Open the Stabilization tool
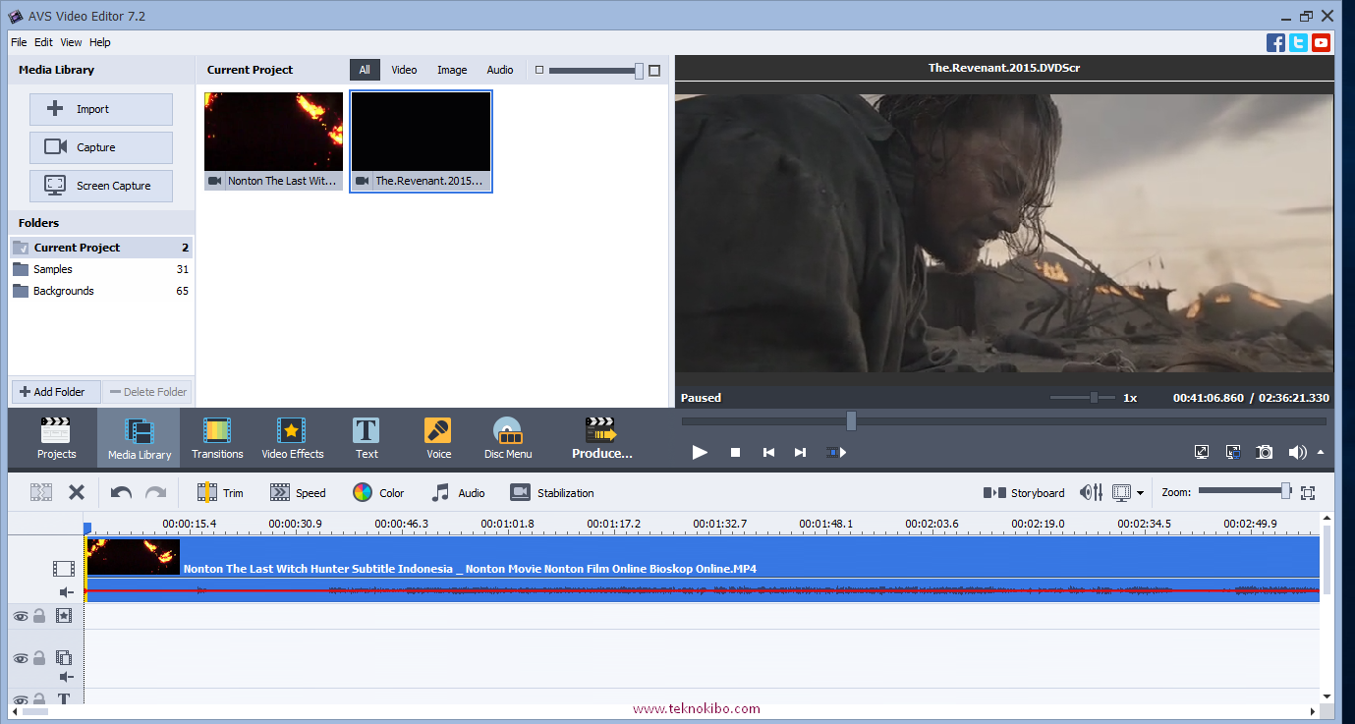 coord(551,491)
